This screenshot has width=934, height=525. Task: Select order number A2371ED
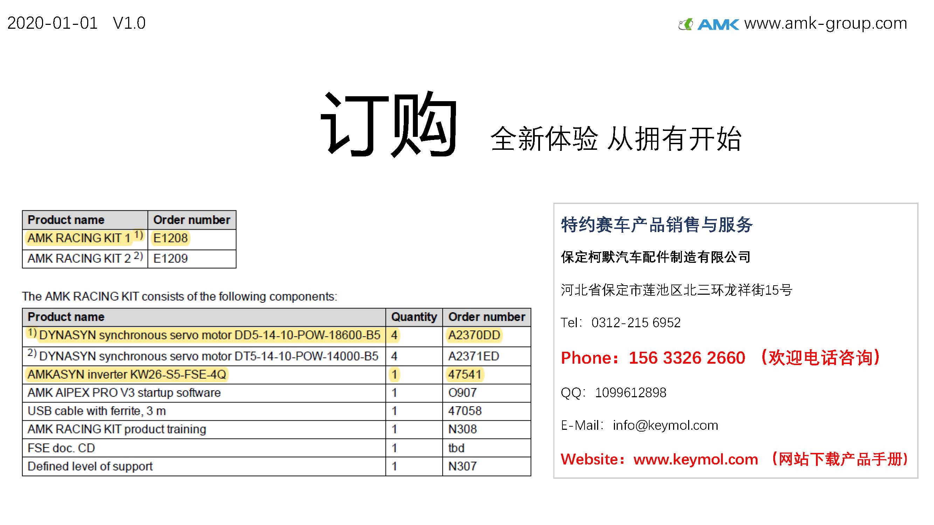(473, 356)
